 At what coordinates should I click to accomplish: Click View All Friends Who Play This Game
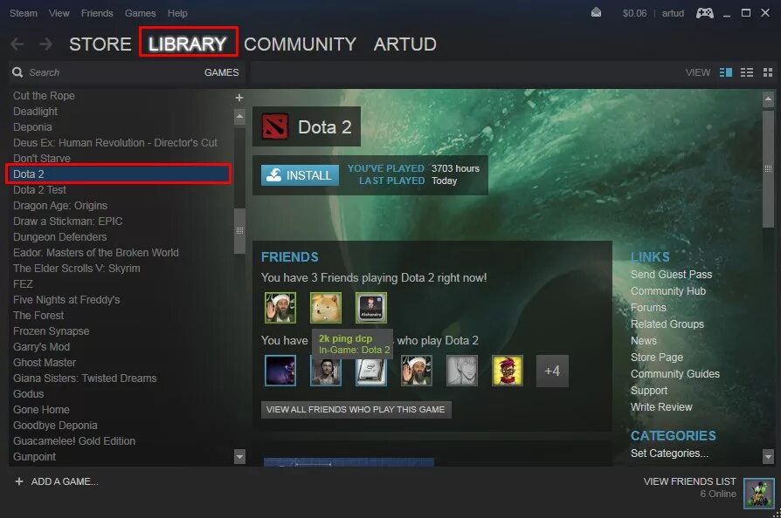coord(356,410)
